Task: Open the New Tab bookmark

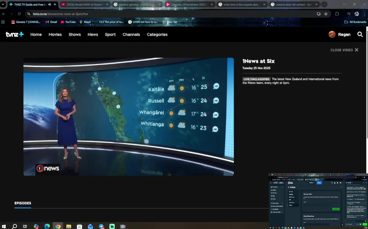Action: 170,22
